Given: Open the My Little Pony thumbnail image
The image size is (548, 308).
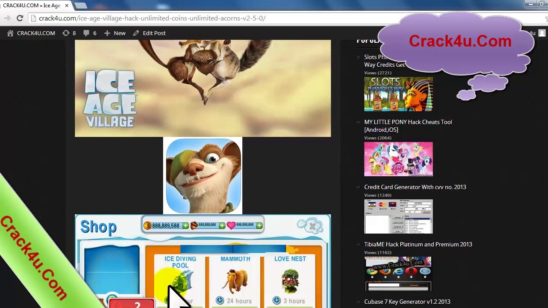Looking at the screenshot, I should [399, 159].
